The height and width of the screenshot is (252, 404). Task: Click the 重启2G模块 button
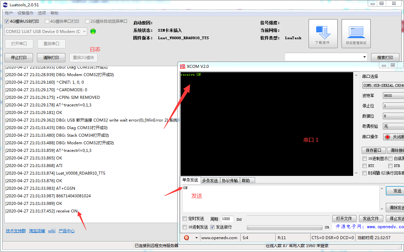[84, 57]
